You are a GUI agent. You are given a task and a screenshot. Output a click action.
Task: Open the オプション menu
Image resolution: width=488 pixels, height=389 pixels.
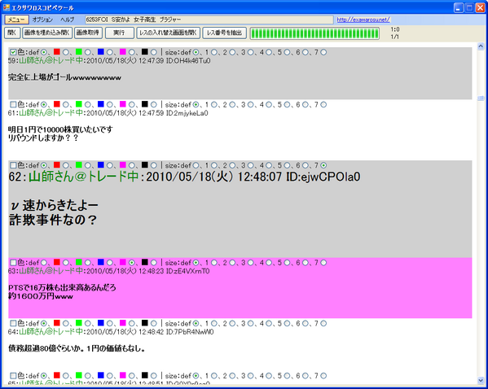(42, 20)
